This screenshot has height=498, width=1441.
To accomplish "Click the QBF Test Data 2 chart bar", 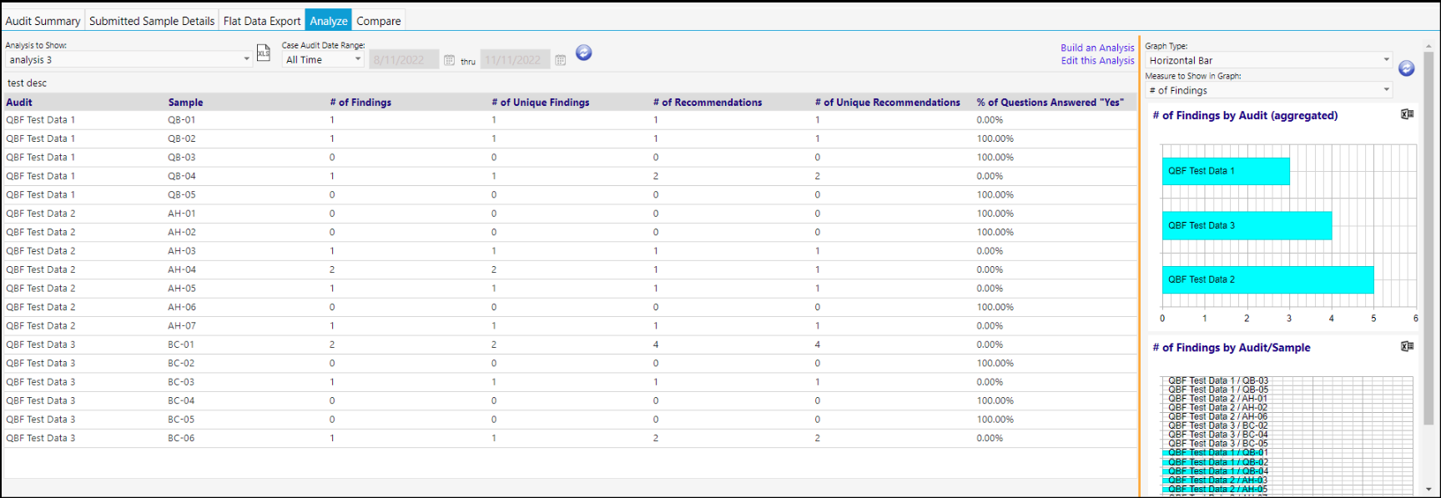I will pyautogui.click(x=1267, y=280).
